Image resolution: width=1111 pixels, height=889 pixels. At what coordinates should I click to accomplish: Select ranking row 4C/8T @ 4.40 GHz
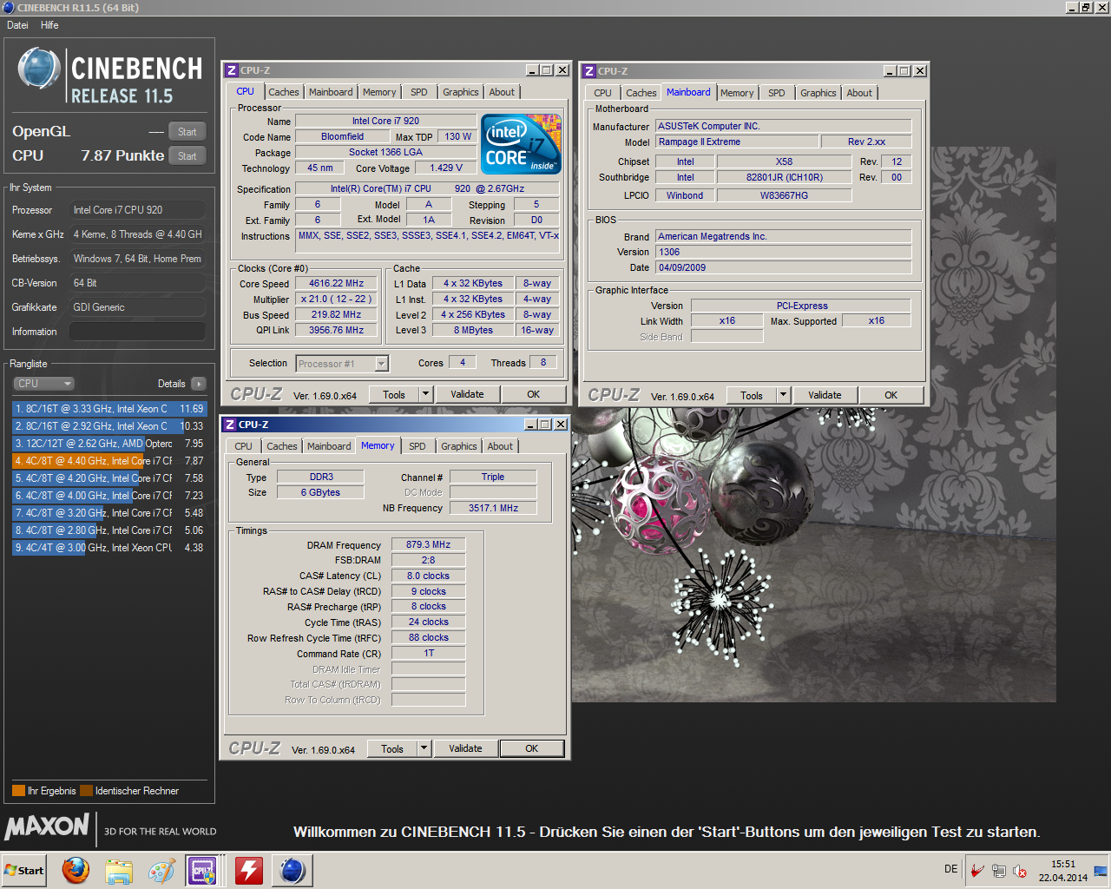coord(109,460)
